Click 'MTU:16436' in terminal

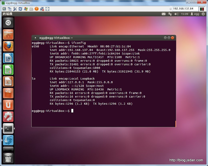96,89
